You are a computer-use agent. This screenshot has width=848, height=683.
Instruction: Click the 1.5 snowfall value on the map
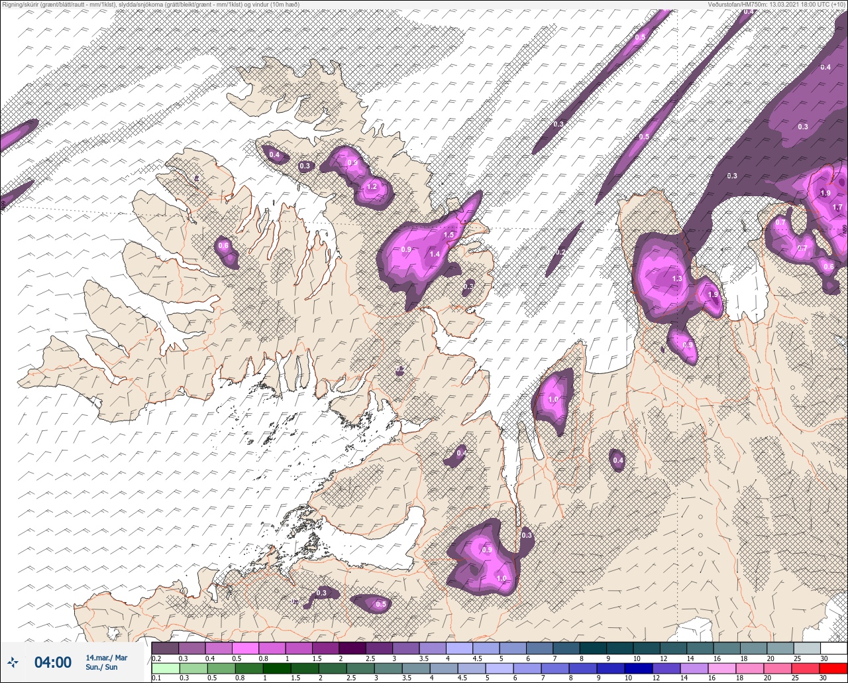pos(449,235)
